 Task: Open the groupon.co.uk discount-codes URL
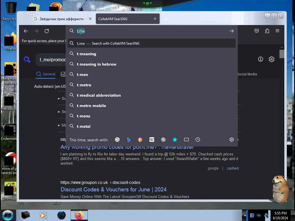pyautogui.click(x=100, y=182)
